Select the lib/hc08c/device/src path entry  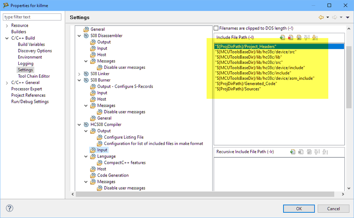(255, 52)
